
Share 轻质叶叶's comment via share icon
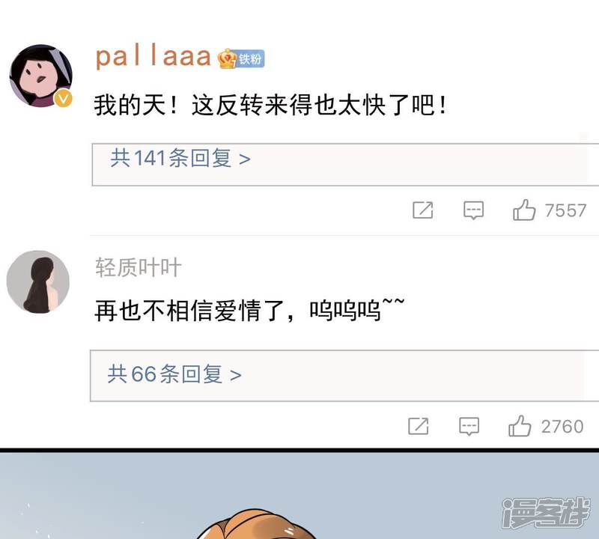pos(419,426)
